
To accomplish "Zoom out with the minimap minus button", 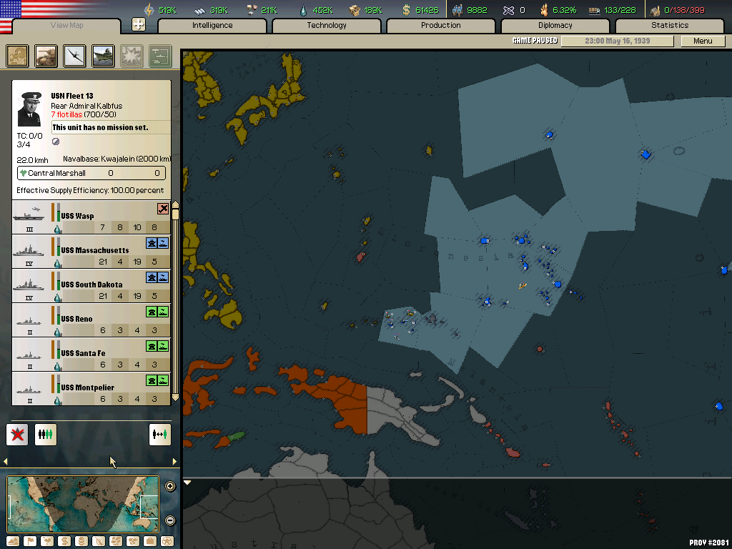I will click(170, 520).
